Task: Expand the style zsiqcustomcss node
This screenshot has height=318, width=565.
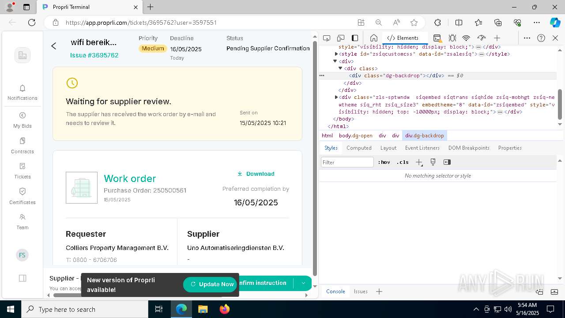Action: (336, 54)
